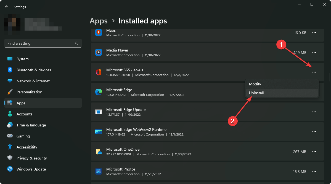Open more options for Media Player
This screenshot has width=331, height=184.
pos(314,52)
